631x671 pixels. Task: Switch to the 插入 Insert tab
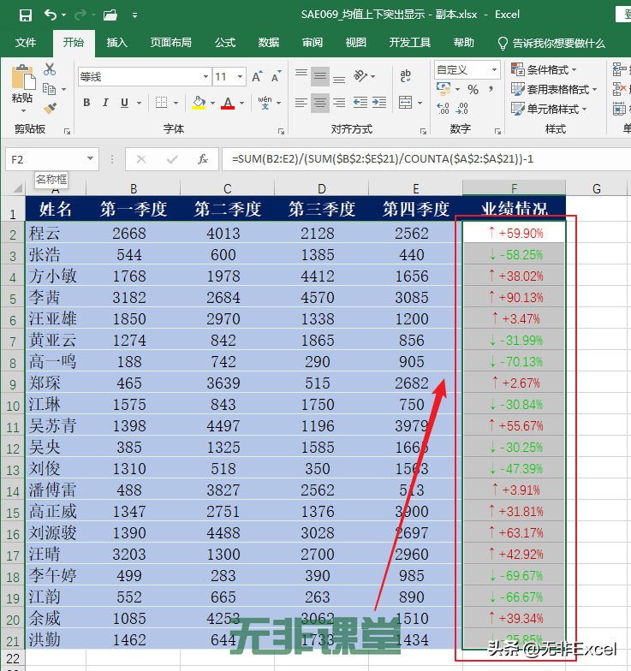(116, 43)
